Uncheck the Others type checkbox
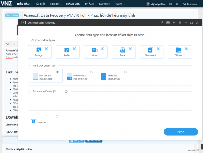The height and width of the screenshot is (153, 203). click(x=186, y=48)
